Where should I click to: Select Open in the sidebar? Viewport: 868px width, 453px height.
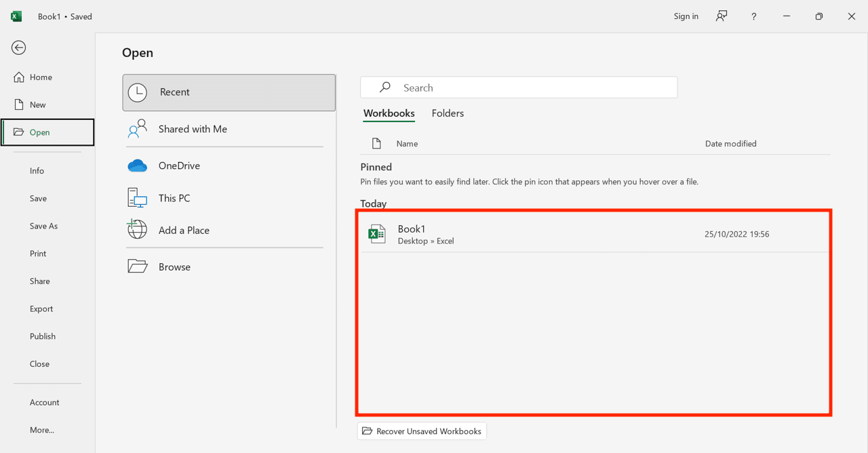coord(47,132)
